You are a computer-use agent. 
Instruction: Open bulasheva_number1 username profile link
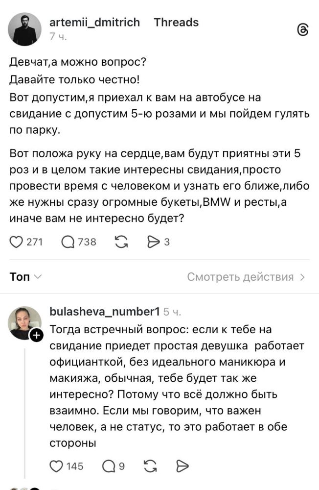pos(105,312)
